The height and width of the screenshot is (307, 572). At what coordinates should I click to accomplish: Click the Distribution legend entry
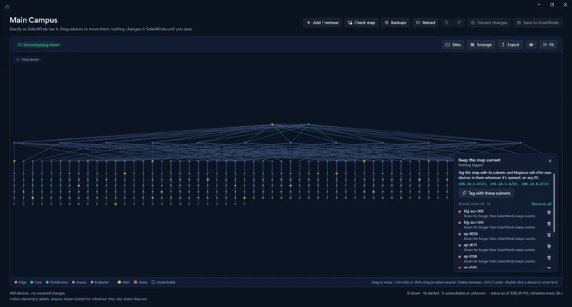tap(56, 282)
